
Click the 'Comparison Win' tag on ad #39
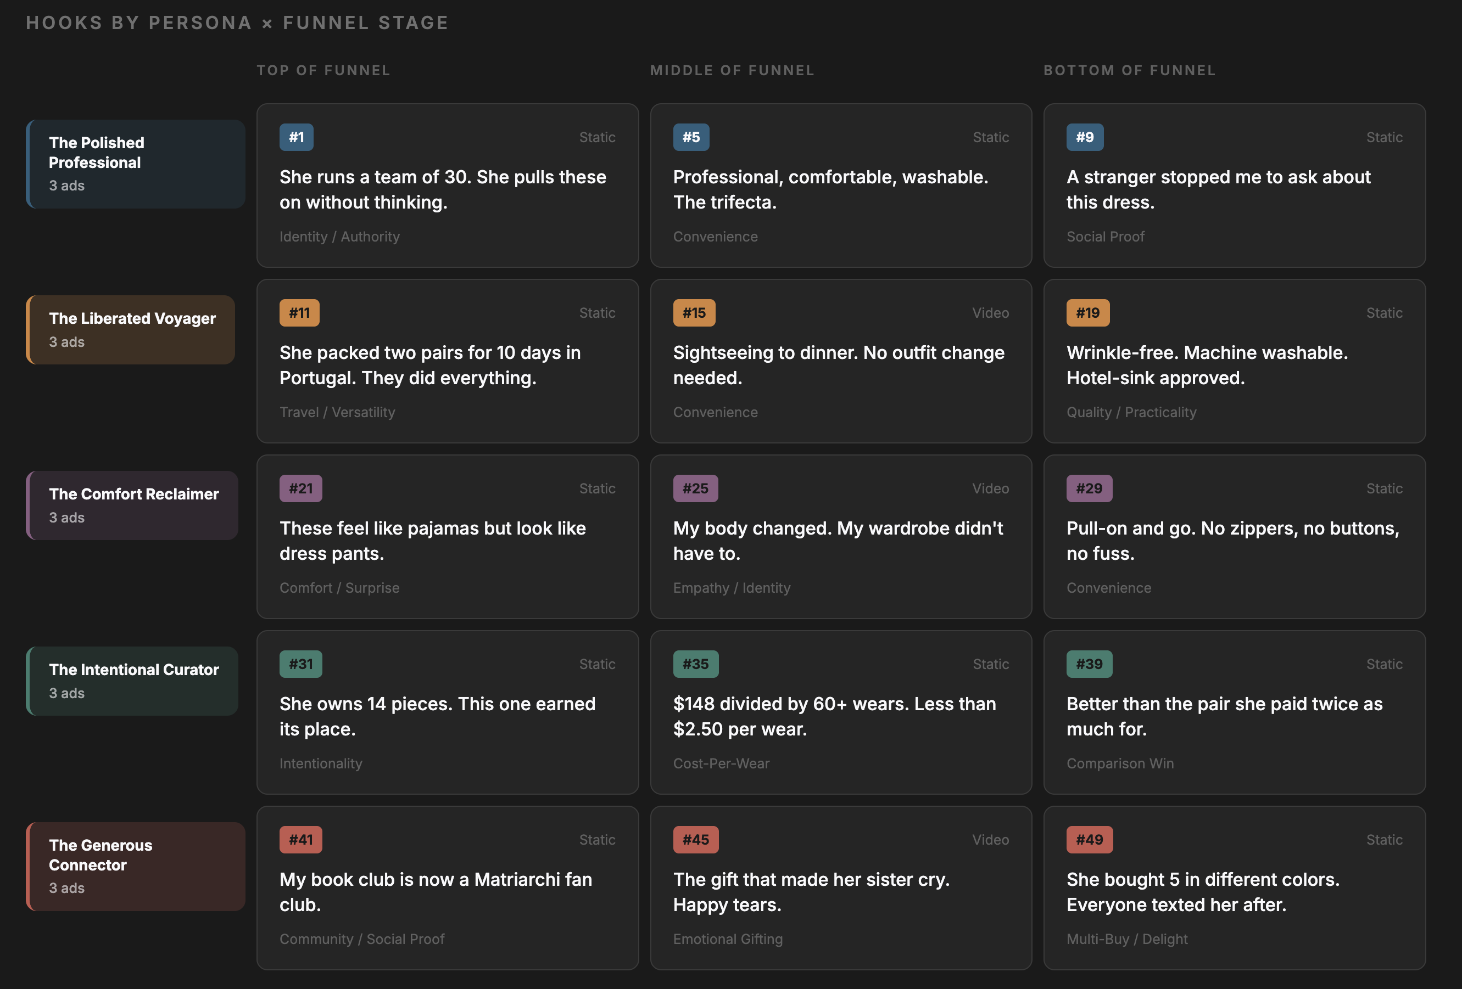[x=1120, y=763]
